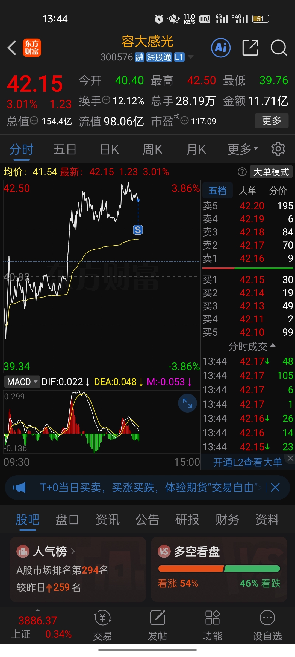Launch the Ai assistant icon

pyautogui.click(x=221, y=48)
